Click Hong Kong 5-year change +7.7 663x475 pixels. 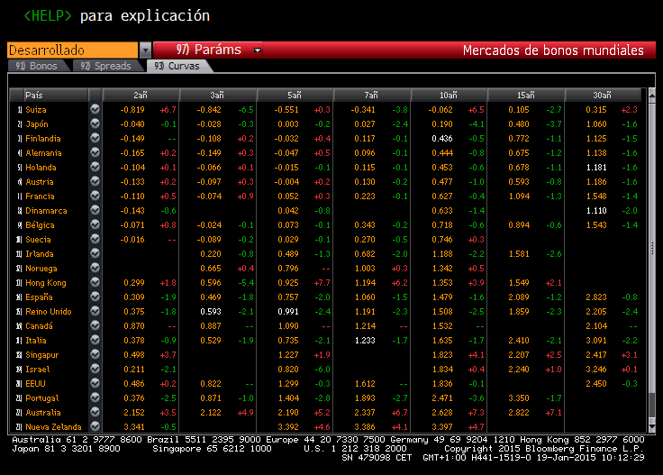[322, 282]
